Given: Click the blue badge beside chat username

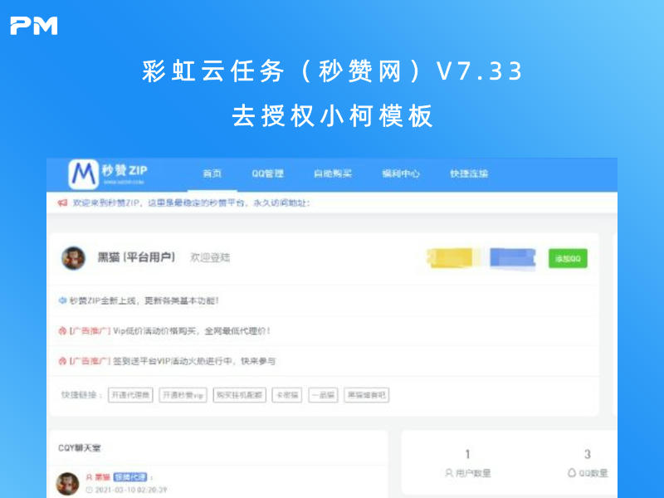Looking at the screenshot, I should (129, 477).
